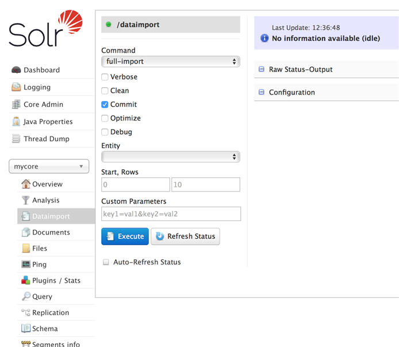399x347 pixels.
Task: Open the Command full-import dropdown
Action: [x=170, y=61]
